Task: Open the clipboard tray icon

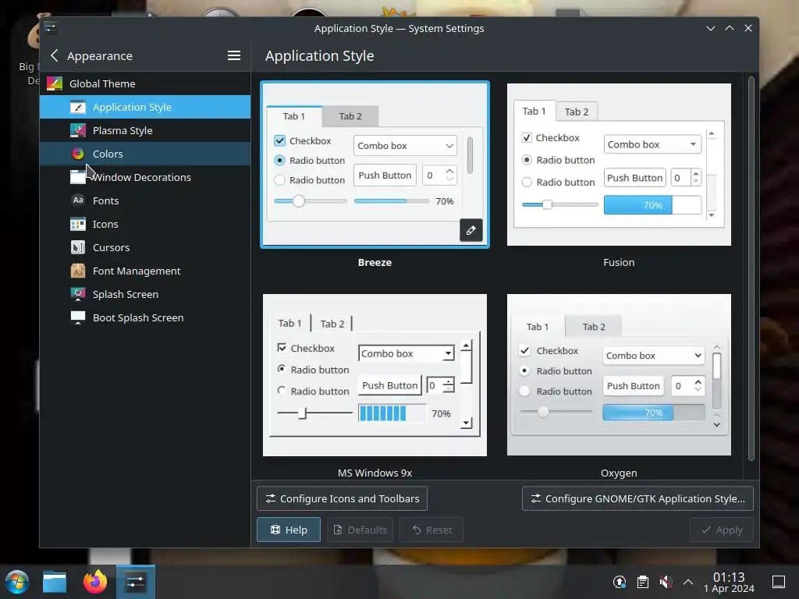Action: click(x=643, y=582)
